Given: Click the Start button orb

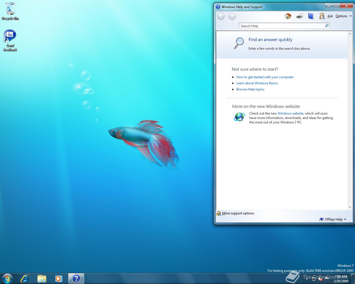Looking at the screenshot, I should tap(7, 278).
